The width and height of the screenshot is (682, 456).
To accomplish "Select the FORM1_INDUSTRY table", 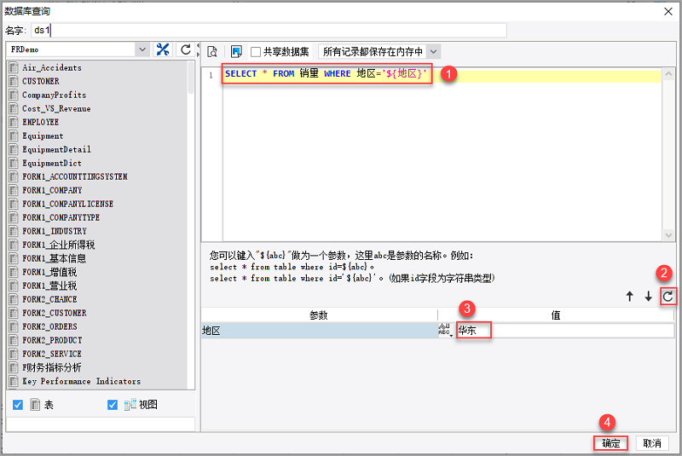I will click(55, 231).
